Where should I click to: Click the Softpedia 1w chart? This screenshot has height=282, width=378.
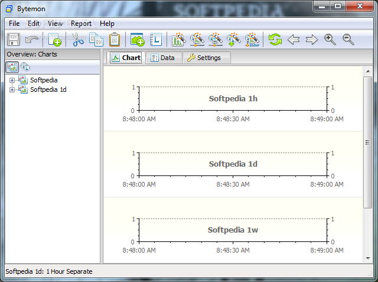tap(233, 230)
